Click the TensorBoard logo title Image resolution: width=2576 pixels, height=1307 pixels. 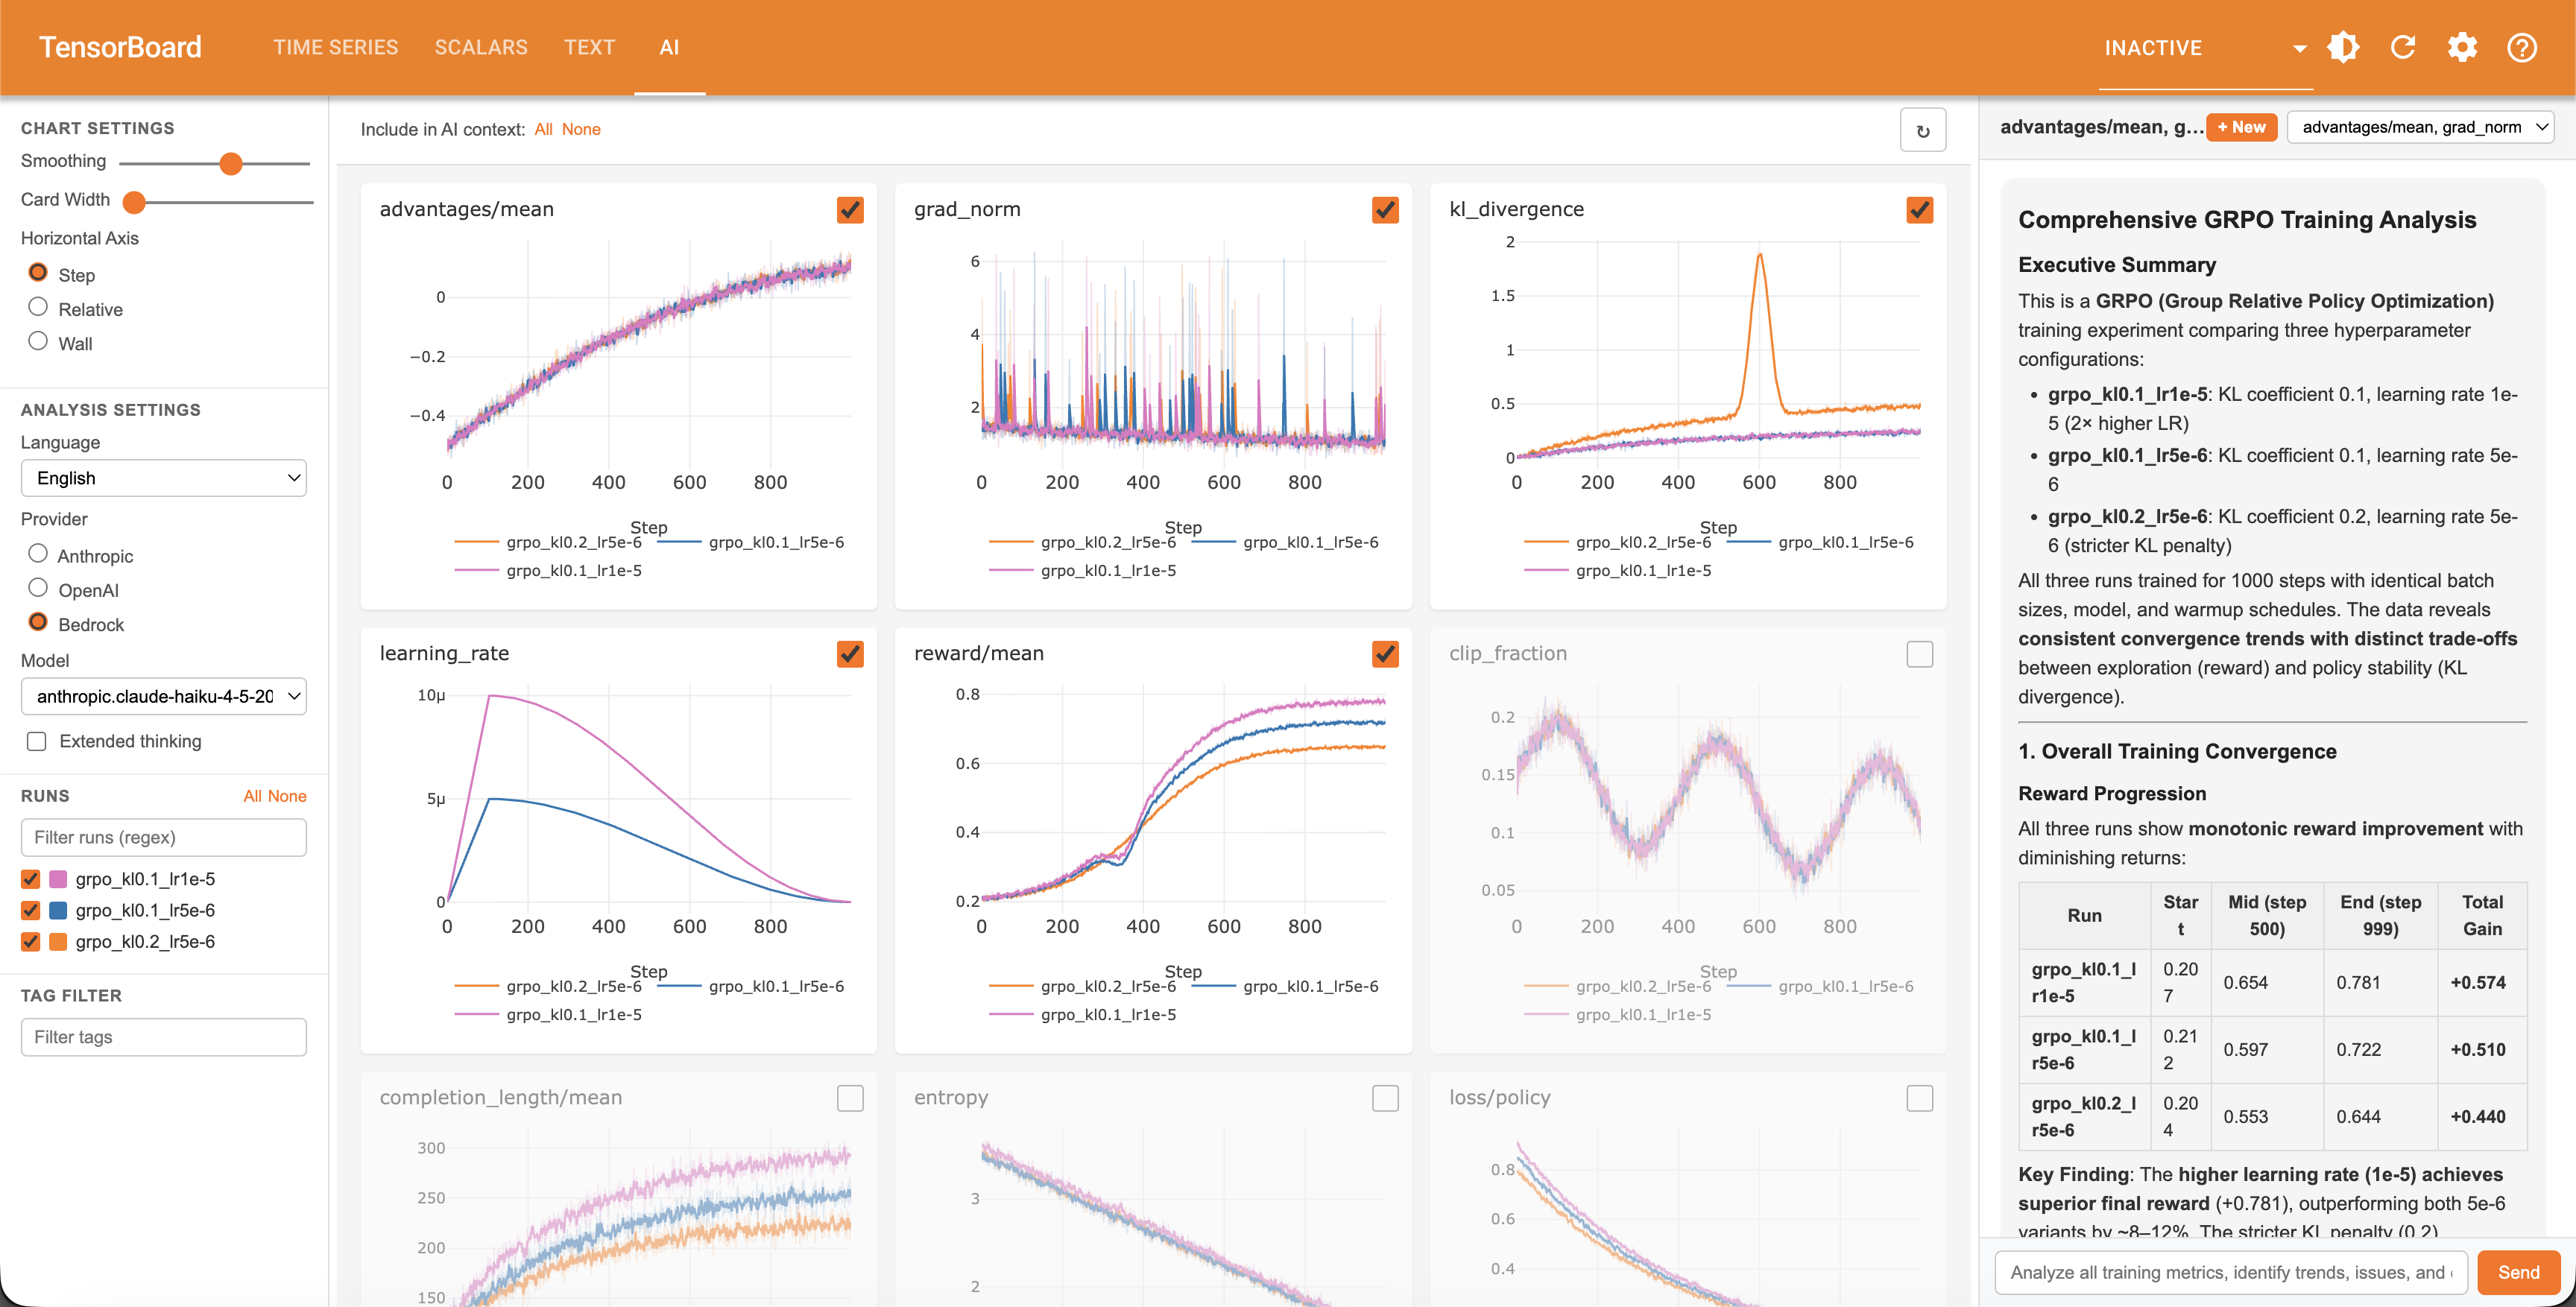[120, 47]
